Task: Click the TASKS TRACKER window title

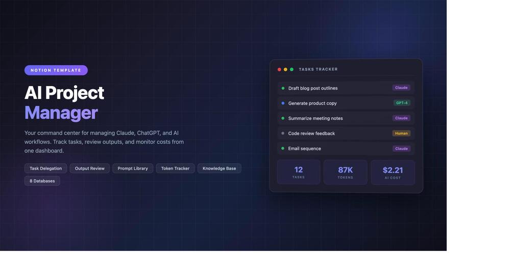Action: pos(319,69)
